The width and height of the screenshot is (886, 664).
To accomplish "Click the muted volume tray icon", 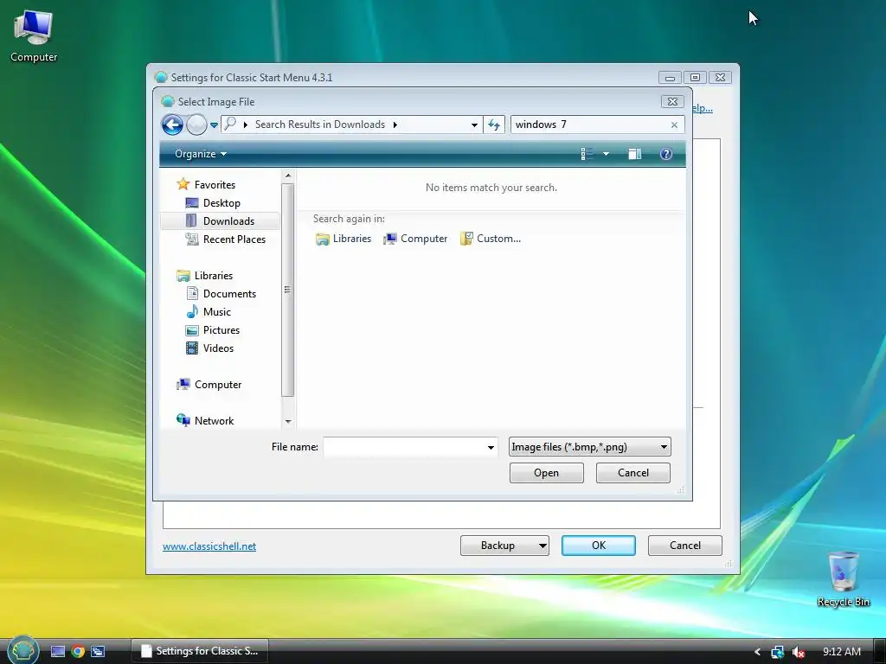I will 798,652.
